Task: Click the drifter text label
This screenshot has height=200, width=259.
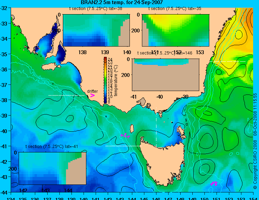Action: click(92, 91)
